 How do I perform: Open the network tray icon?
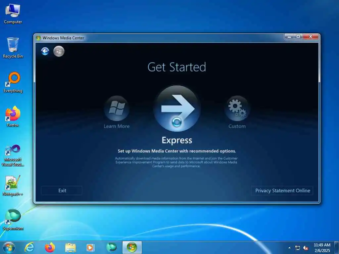click(x=298, y=248)
